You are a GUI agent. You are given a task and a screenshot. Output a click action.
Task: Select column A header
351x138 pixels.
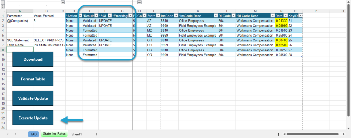[x=20, y=11]
